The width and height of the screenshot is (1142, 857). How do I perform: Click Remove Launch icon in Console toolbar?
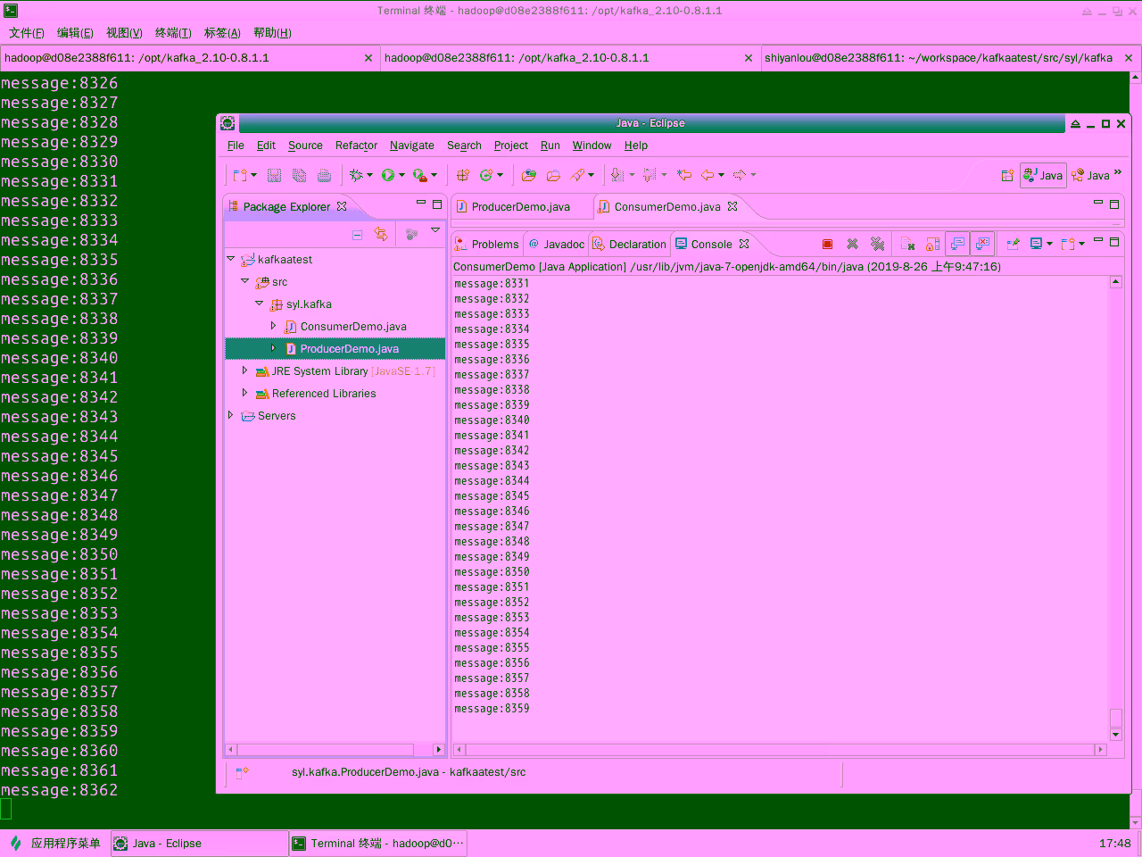click(852, 244)
